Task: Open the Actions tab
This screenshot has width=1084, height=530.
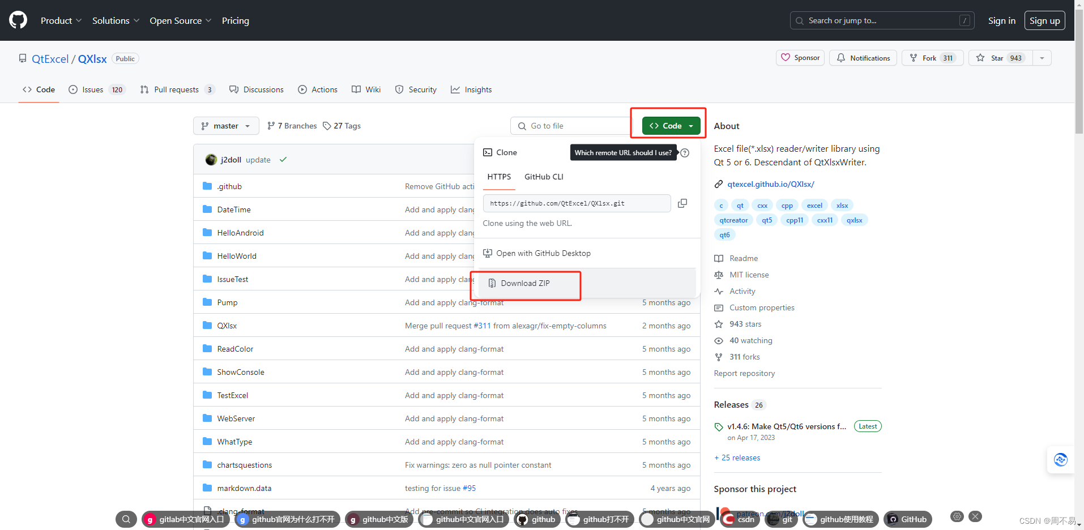Action: (318, 89)
